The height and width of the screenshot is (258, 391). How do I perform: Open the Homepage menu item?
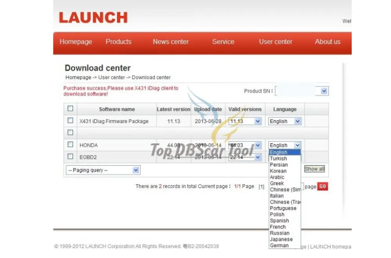tap(76, 42)
